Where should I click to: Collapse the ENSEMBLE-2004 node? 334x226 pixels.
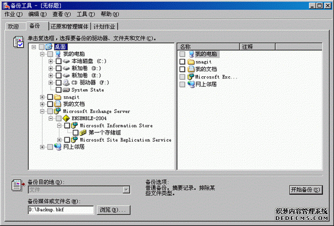pos(51,118)
